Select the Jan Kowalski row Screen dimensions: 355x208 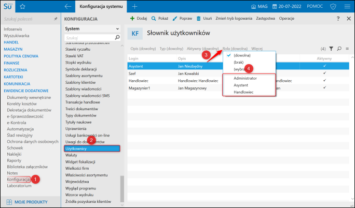(x=238, y=73)
